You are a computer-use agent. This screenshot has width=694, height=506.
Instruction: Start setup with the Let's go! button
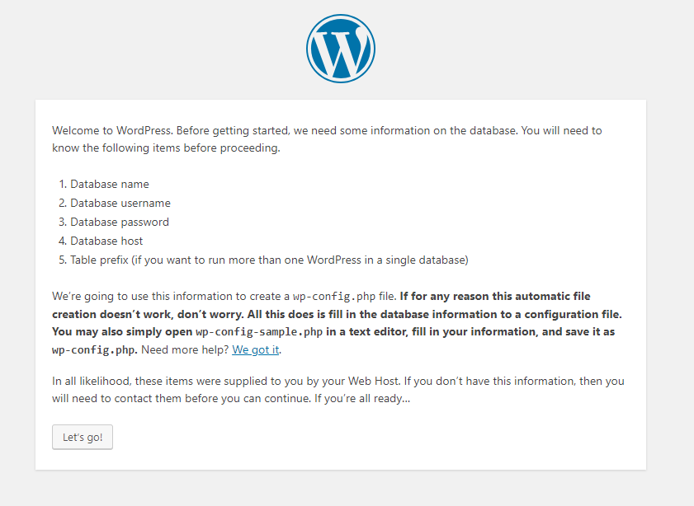point(83,437)
